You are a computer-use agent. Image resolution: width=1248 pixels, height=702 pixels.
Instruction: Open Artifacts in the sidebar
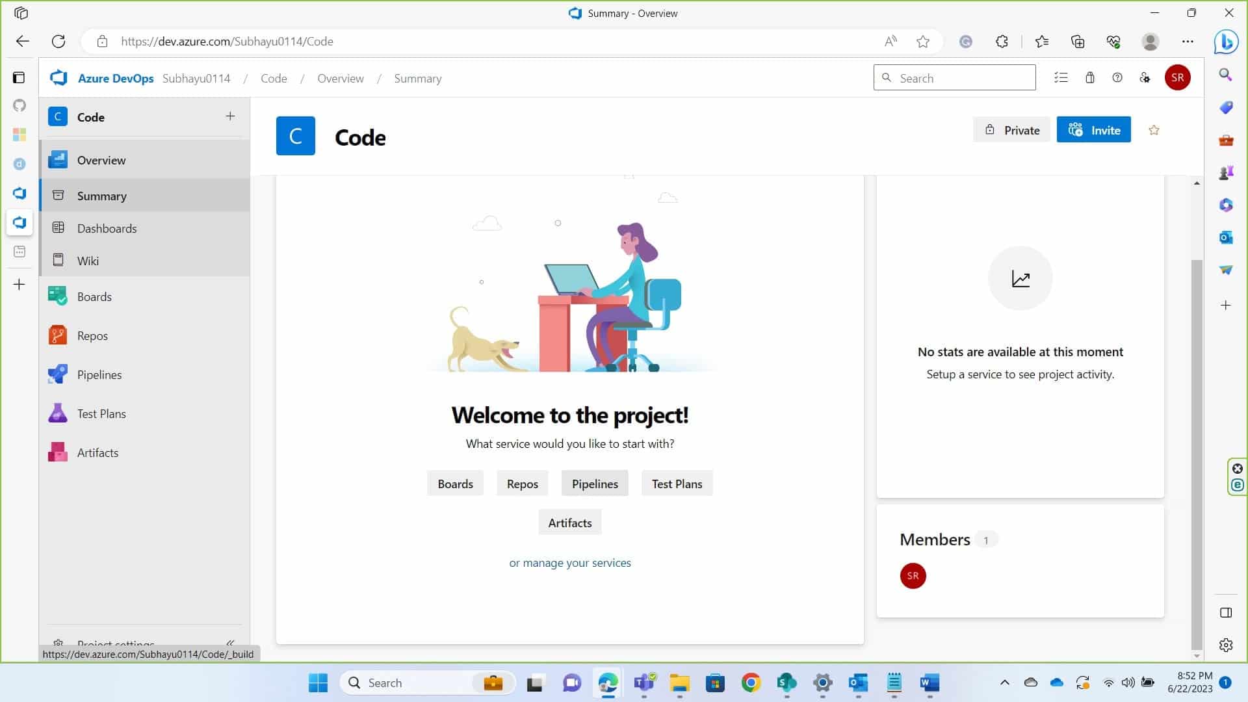(97, 452)
